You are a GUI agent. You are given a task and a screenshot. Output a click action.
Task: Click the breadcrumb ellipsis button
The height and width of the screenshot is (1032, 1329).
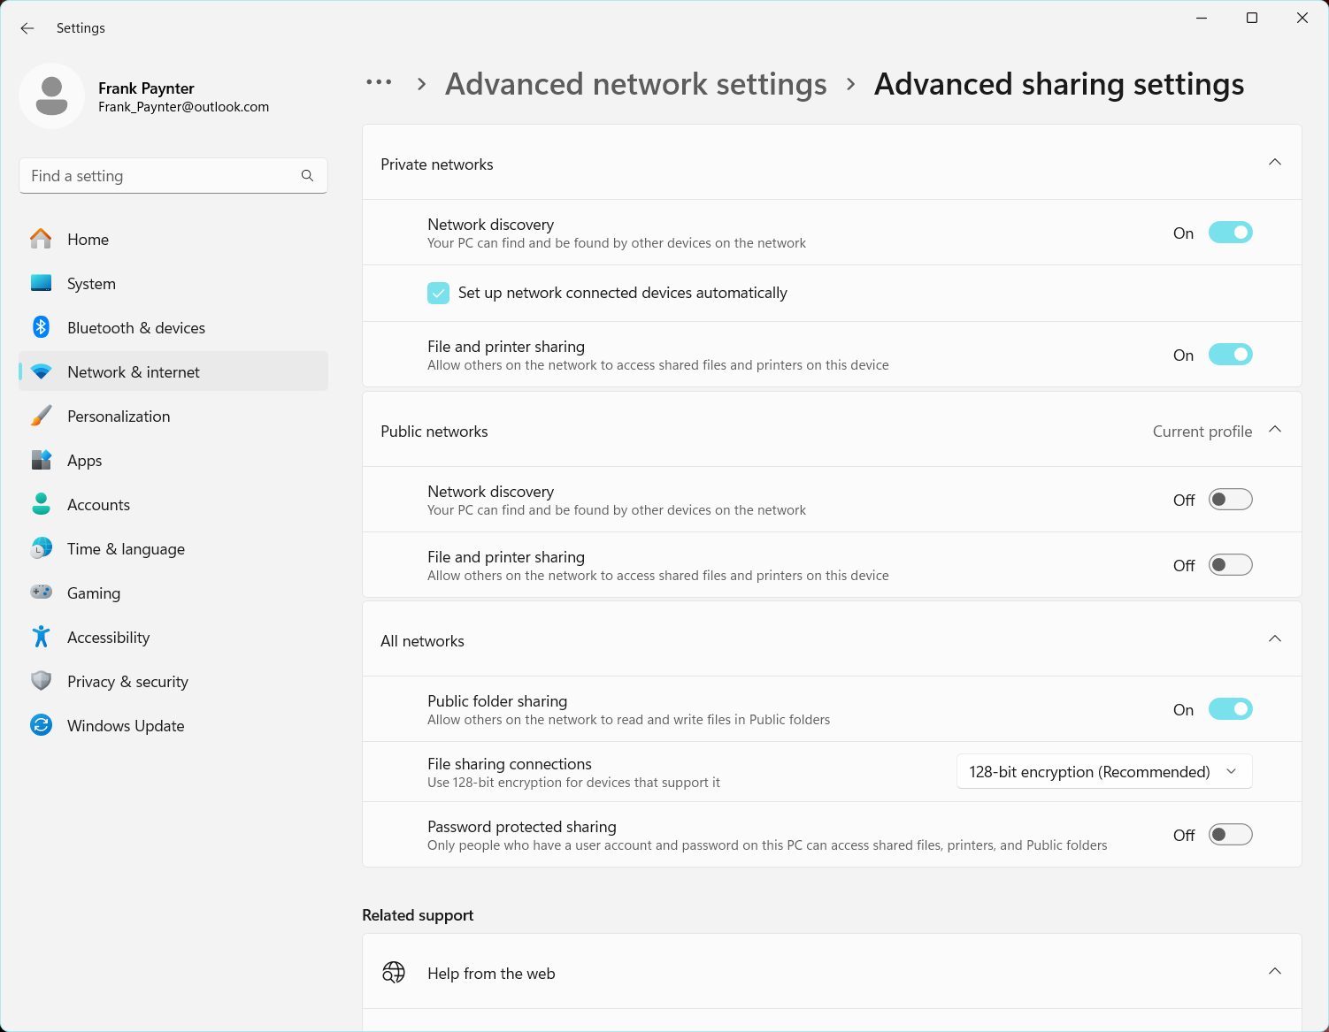pos(379,83)
